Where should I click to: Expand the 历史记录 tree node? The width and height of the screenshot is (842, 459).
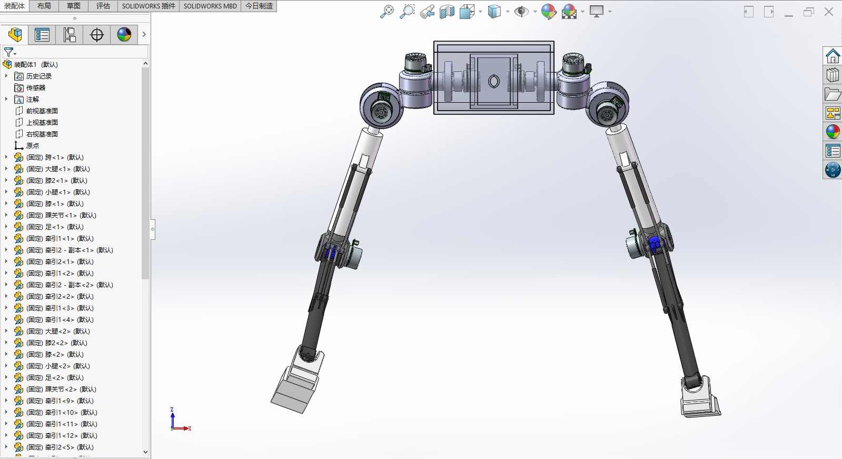click(x=6, y=76)
